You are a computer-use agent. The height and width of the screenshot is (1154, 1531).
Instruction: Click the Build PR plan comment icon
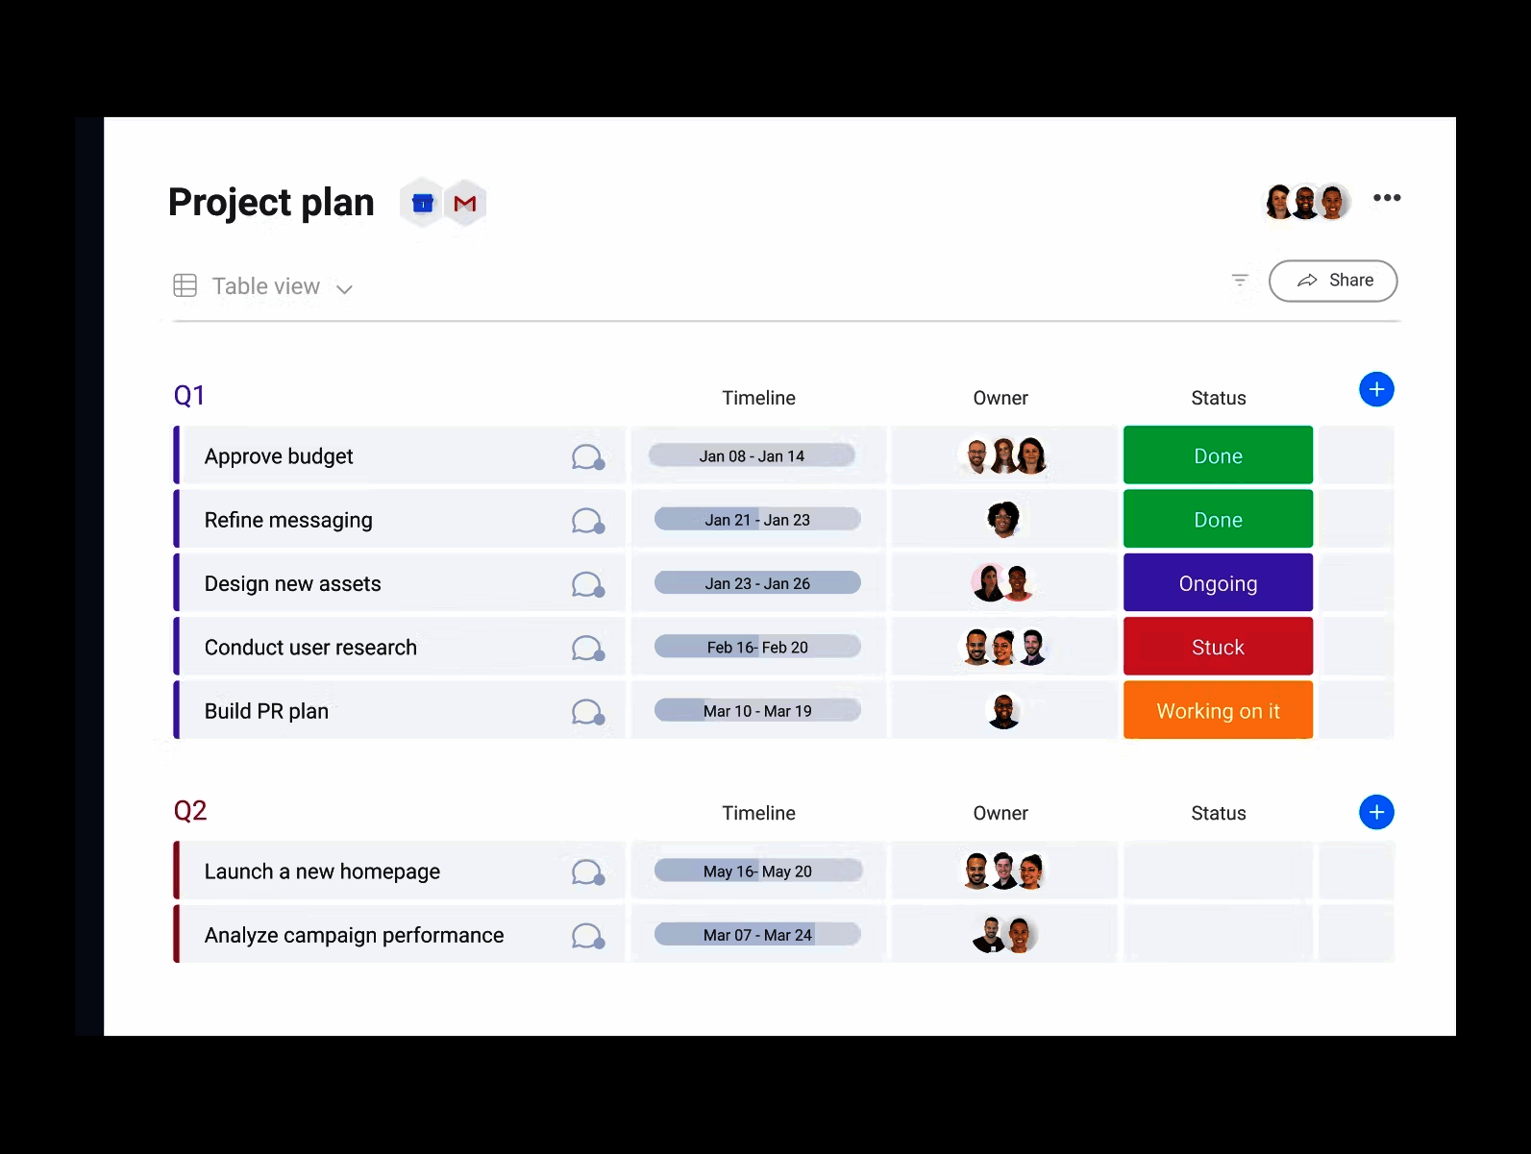587,712
